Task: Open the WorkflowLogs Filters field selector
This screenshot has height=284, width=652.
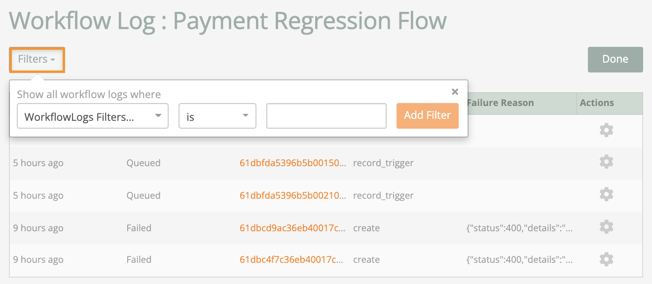Action: (x=93, y=116)
